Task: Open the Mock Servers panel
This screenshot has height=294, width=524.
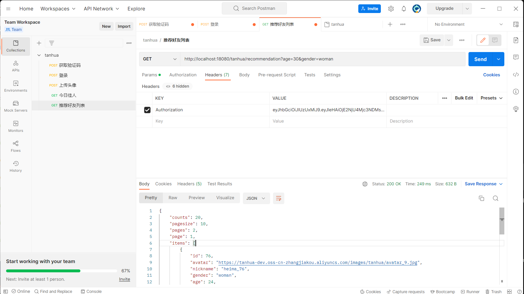Action: [16, 106]
